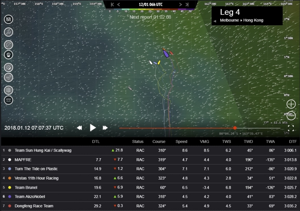This screenshot has width=300, height=211.
Task: Select Vestas 11th Hour Racing
Action: (37, 178)
